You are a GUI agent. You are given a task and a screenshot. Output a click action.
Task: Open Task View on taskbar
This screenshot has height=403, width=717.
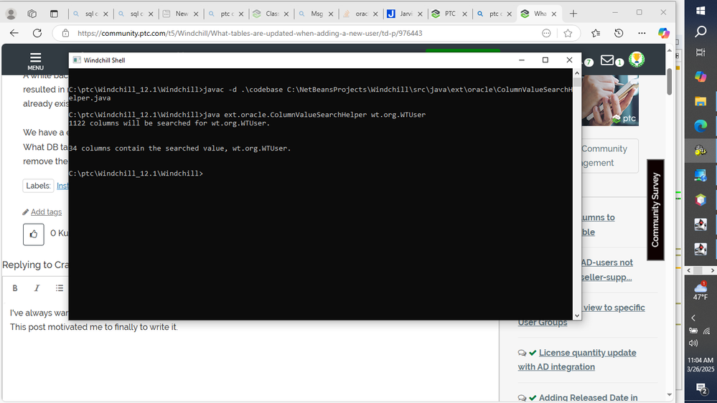pyautogui.click(x=700, y=52)
